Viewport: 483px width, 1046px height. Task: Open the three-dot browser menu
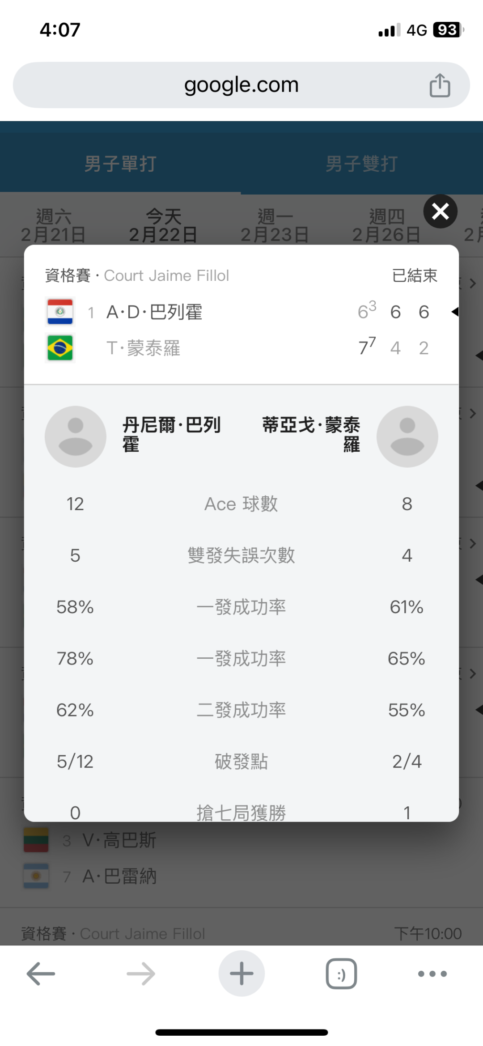point(432,974)
